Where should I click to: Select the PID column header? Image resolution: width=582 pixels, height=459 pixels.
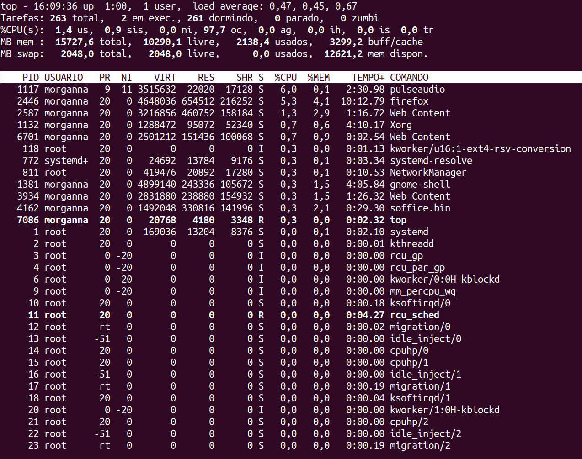point(31,77)
